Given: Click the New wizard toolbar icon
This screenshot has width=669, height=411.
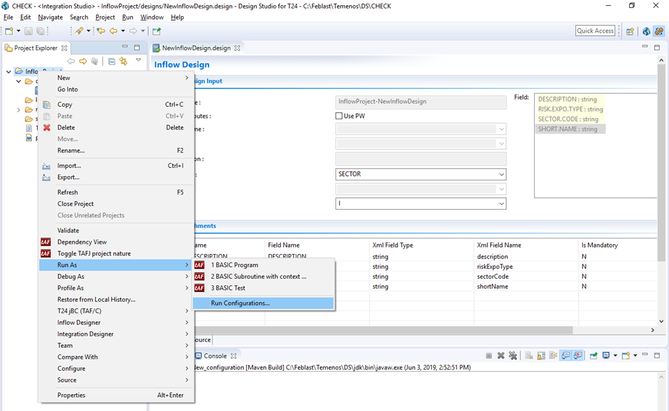Looking at the screenshot, I should (10, 31).
